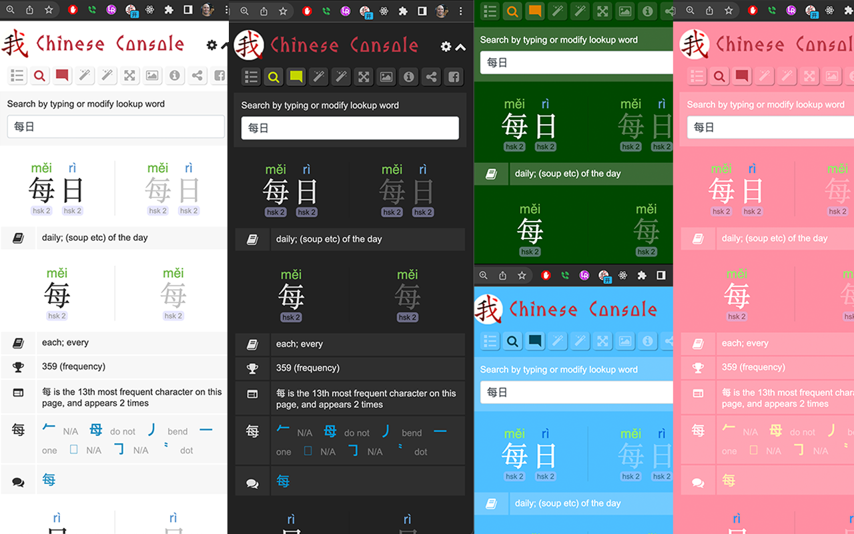Click '359 (frequency)' text in the white panel
854x534 pixels.
73,366
